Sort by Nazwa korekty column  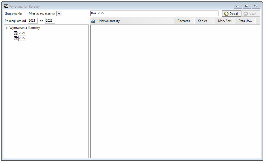click(135, 21)
